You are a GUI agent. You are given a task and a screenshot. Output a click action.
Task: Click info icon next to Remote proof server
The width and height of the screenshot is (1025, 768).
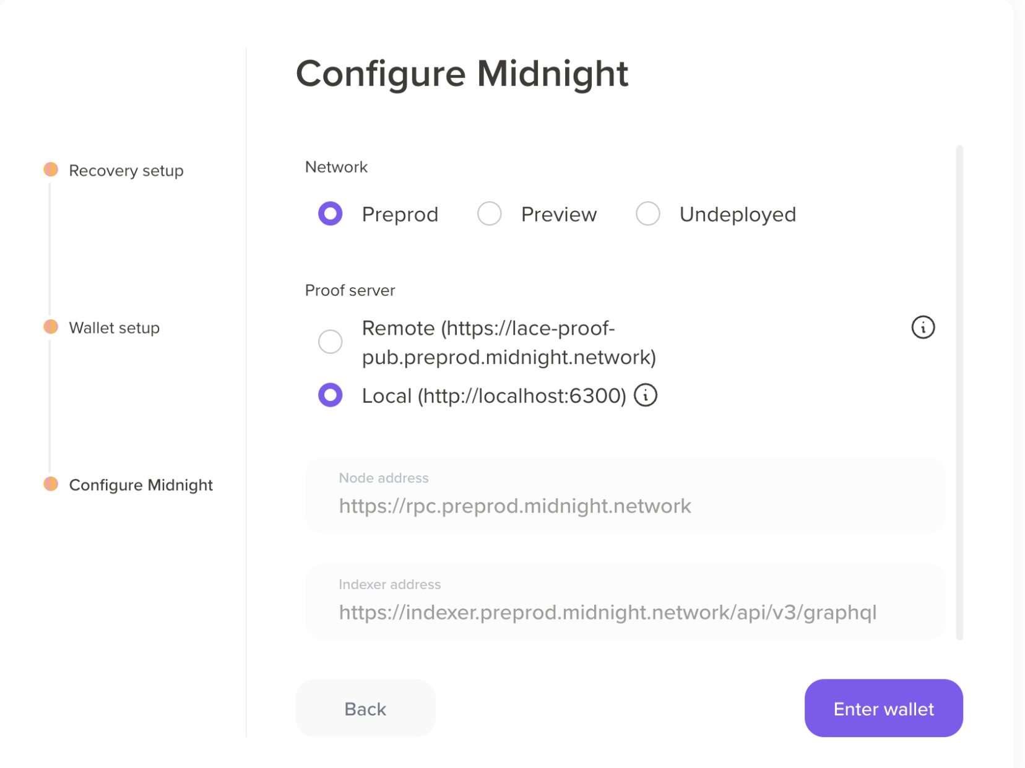tap(923, 327)
